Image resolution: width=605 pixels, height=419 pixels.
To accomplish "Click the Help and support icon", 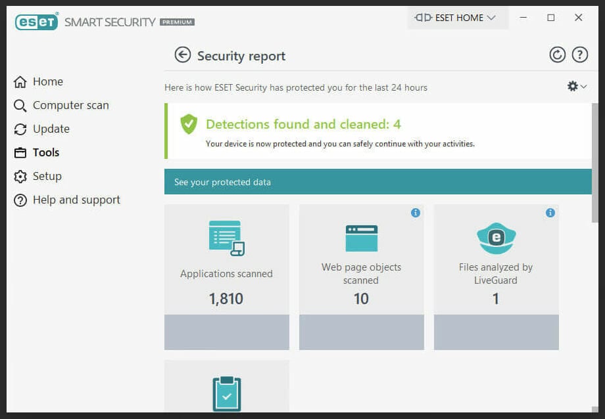I will 20,200.
